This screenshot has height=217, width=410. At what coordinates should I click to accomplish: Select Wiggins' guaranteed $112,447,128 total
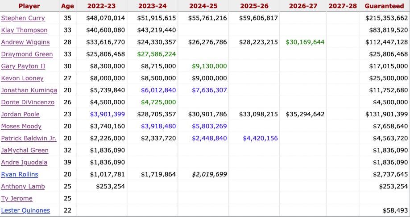(x=386, y=42)
